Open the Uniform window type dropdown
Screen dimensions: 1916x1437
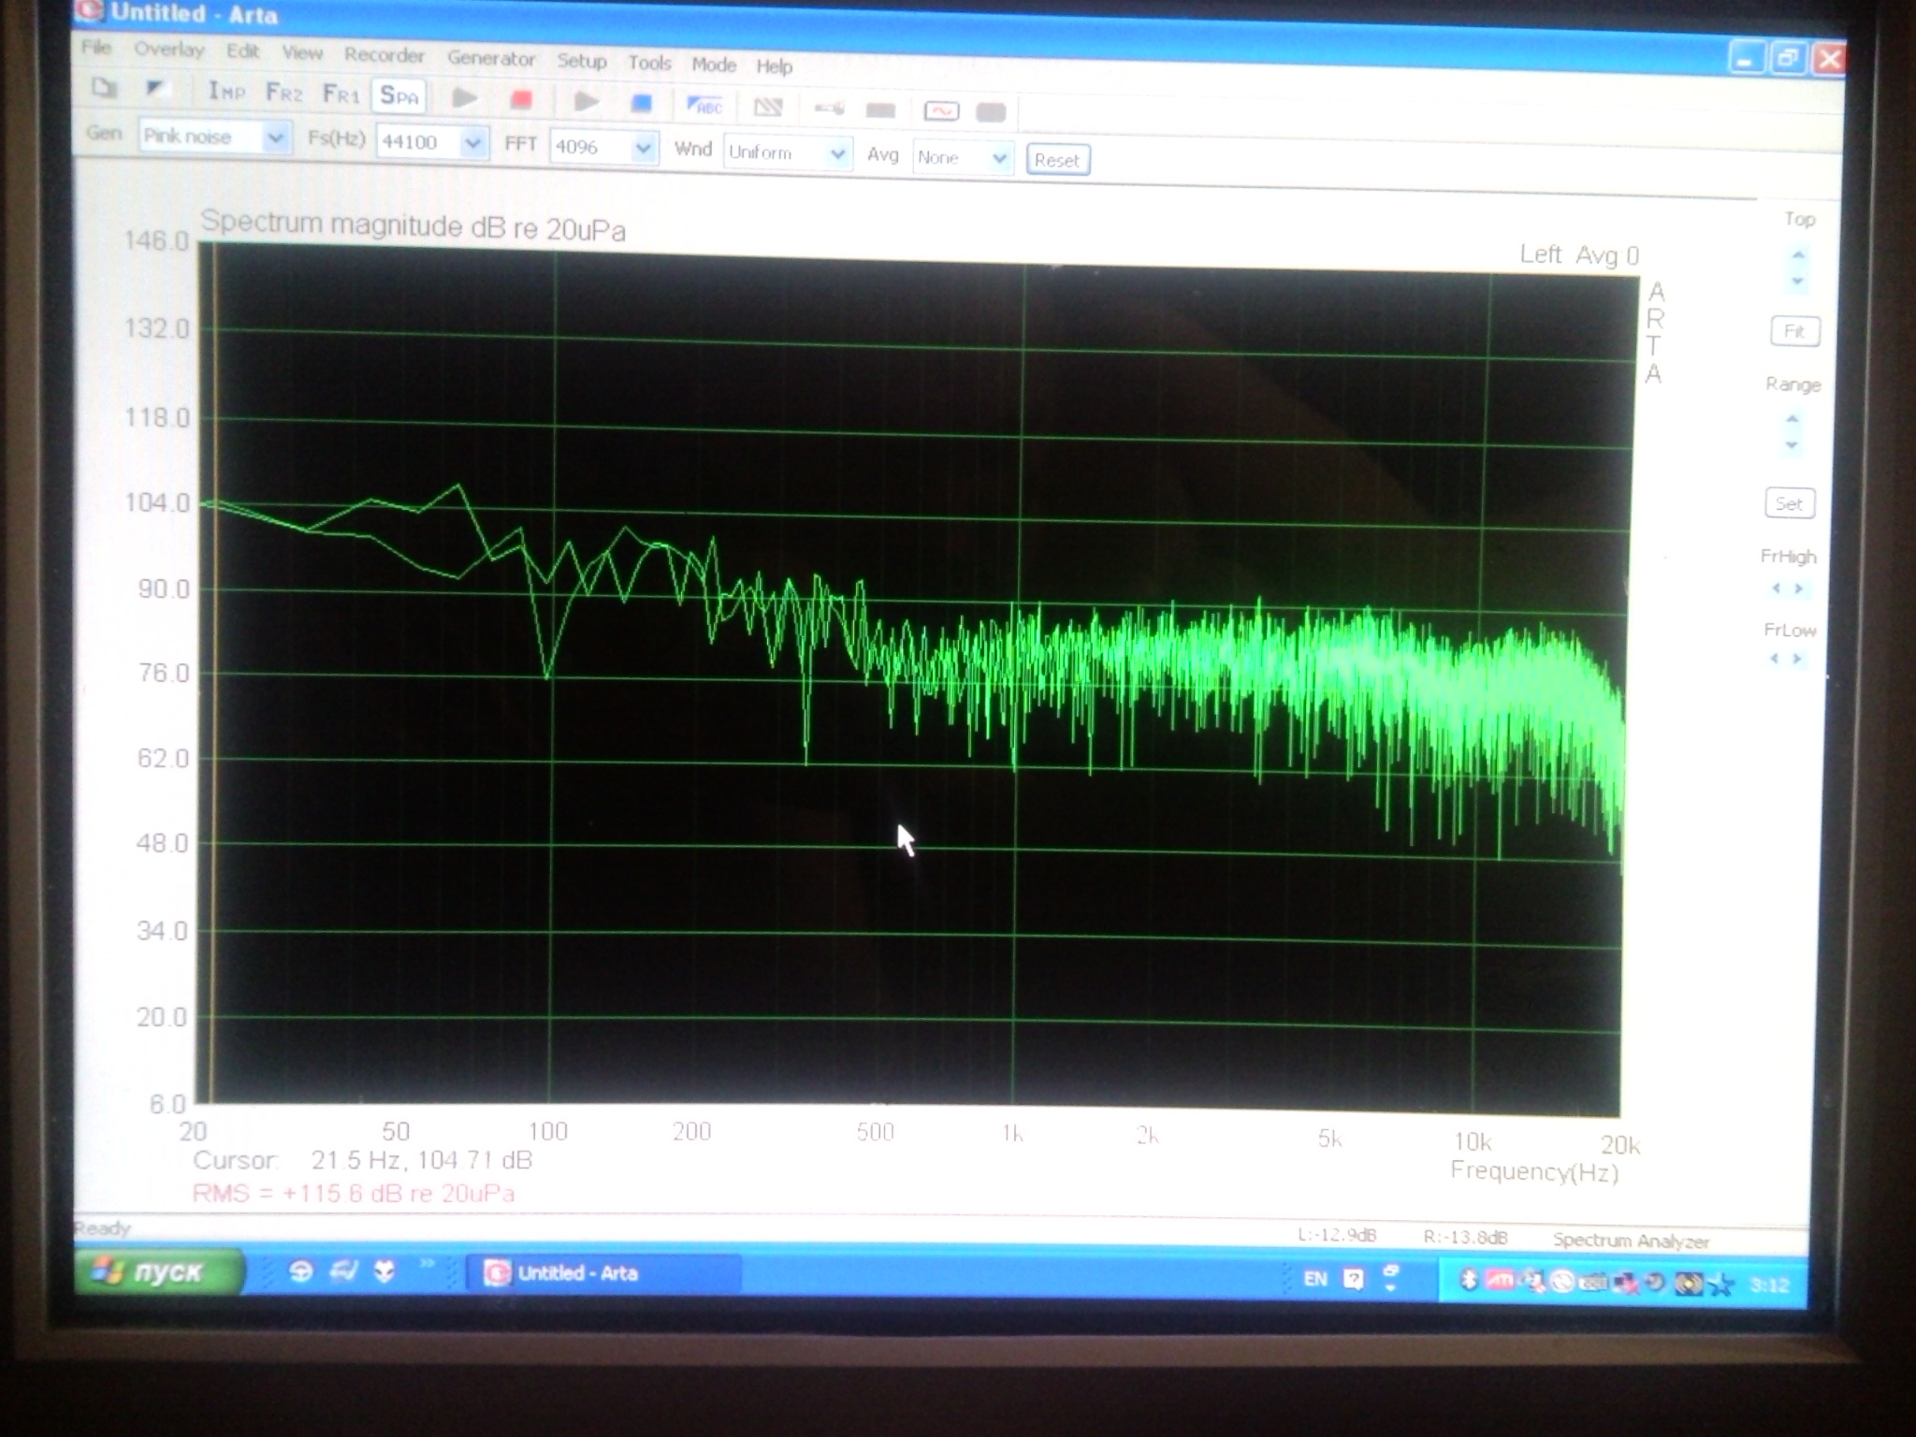pos(837,153)
